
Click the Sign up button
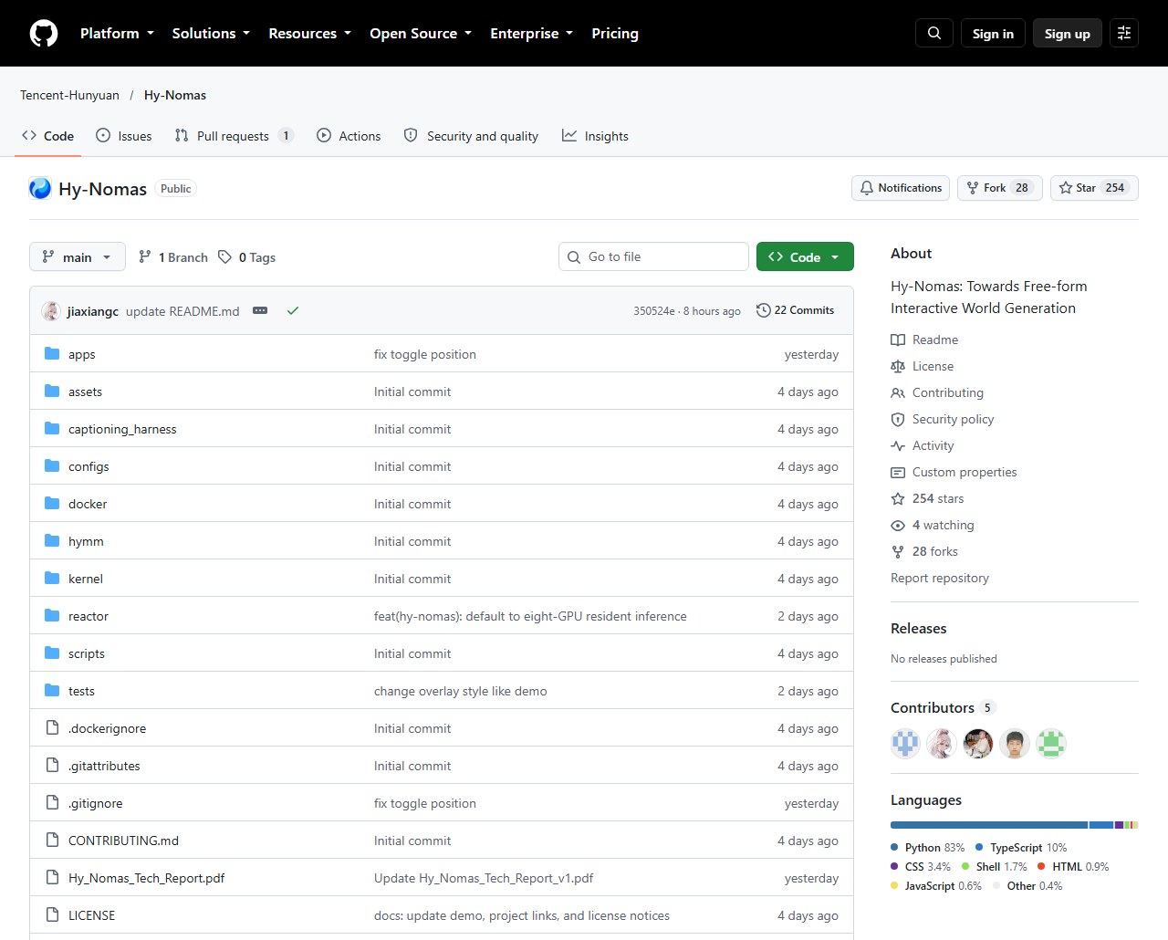tap(1068, 33)
